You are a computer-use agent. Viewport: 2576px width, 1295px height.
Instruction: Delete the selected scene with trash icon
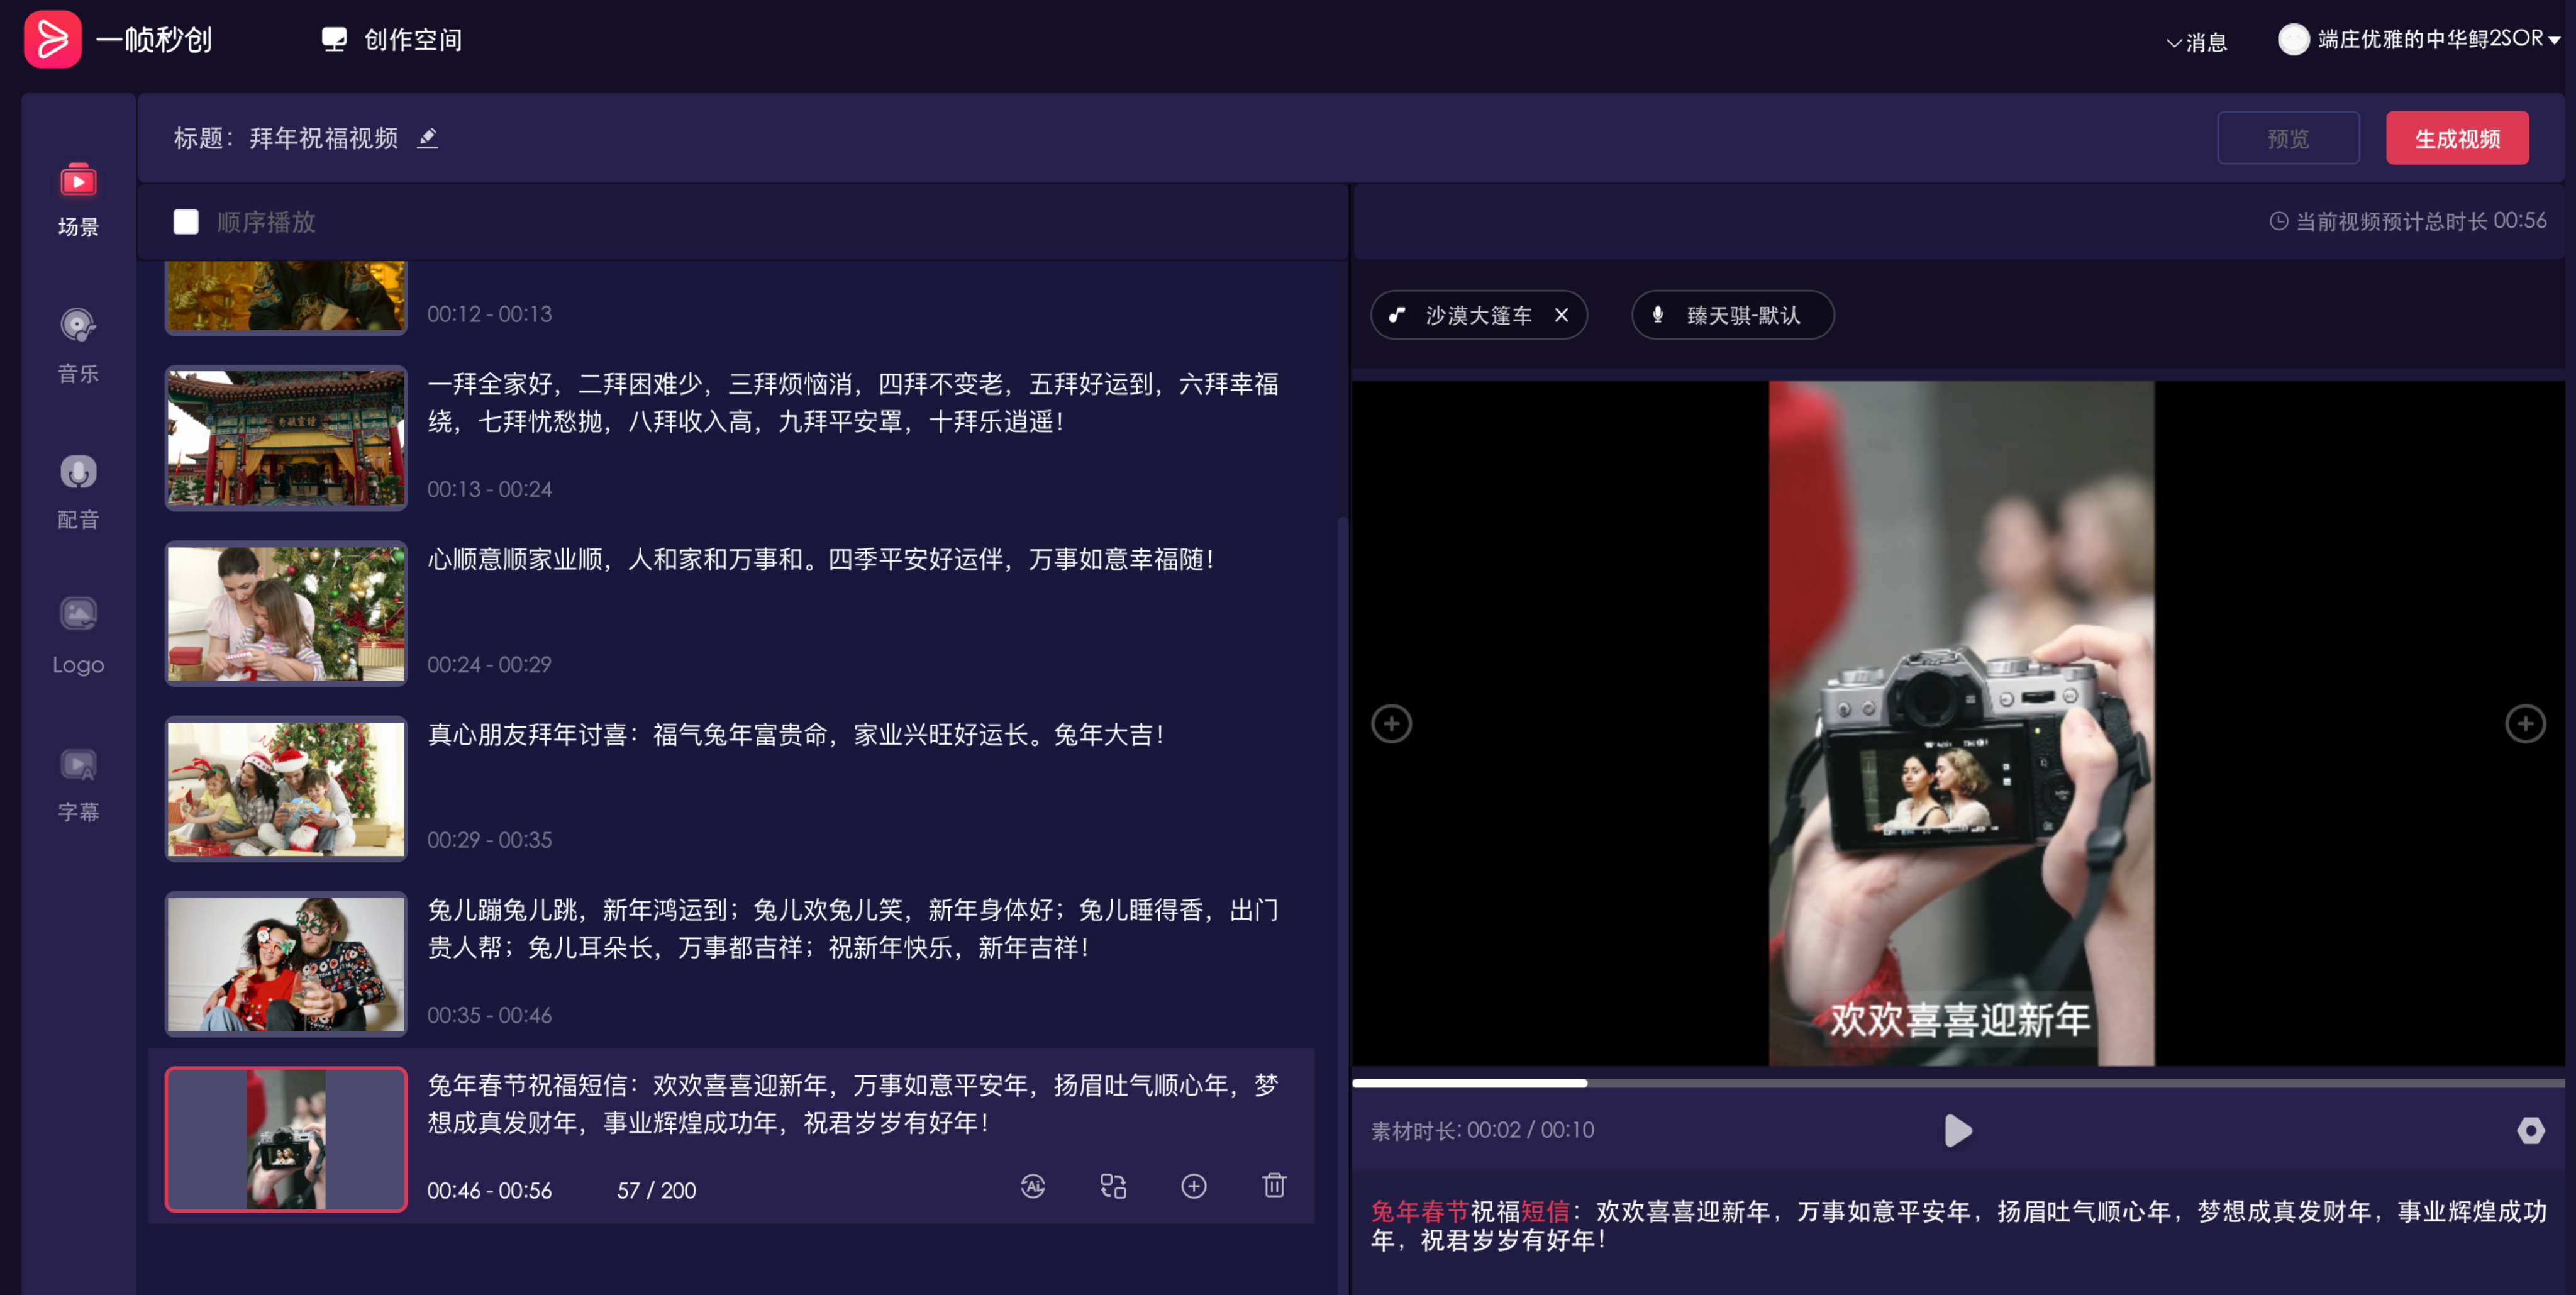pos(1274,1186)
